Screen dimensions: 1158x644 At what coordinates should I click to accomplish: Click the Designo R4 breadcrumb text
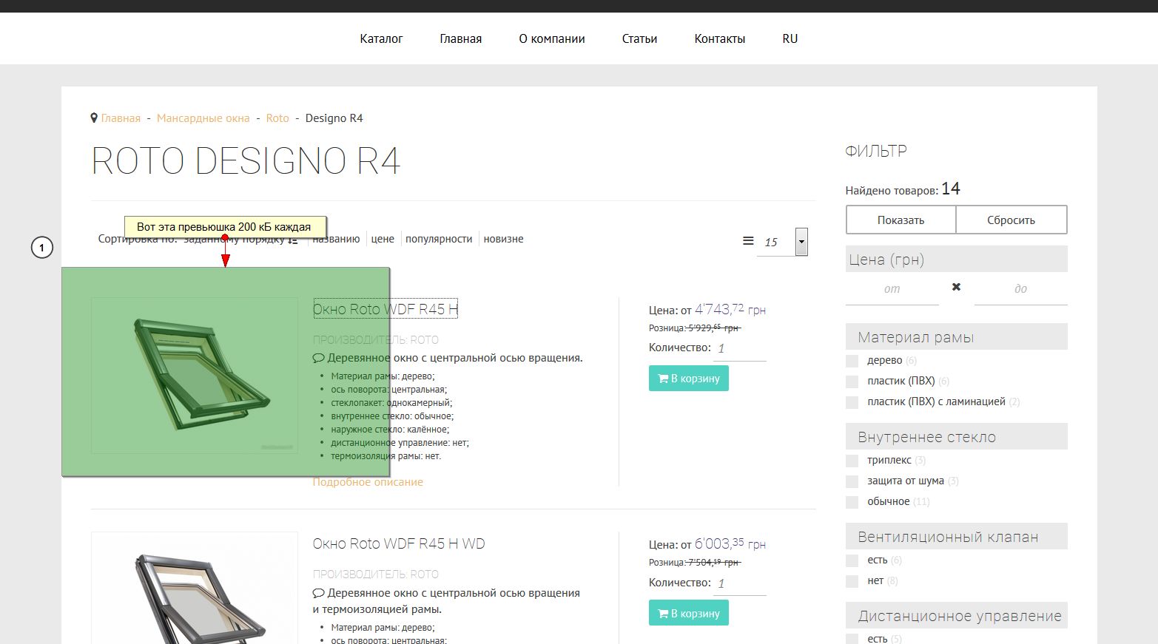click(334, 118)
